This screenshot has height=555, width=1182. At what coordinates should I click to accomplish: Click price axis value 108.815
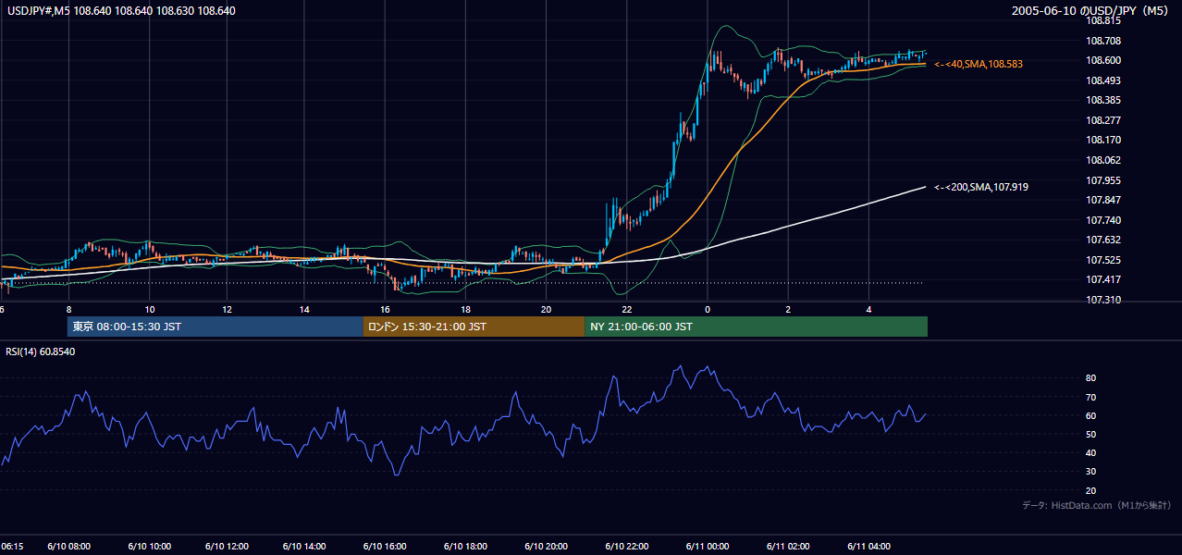[1103, 20]
